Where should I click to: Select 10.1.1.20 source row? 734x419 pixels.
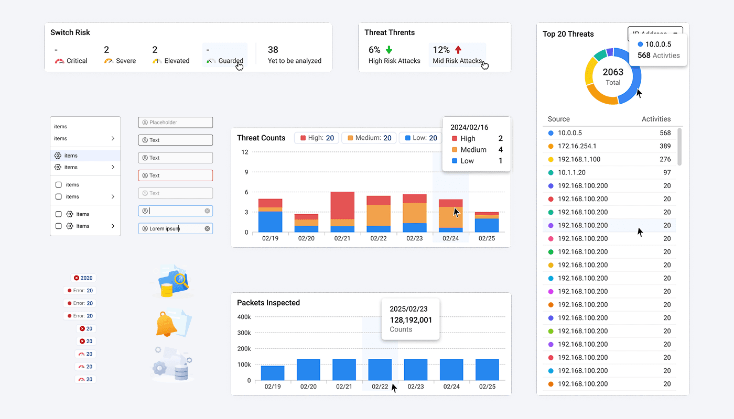609,172
